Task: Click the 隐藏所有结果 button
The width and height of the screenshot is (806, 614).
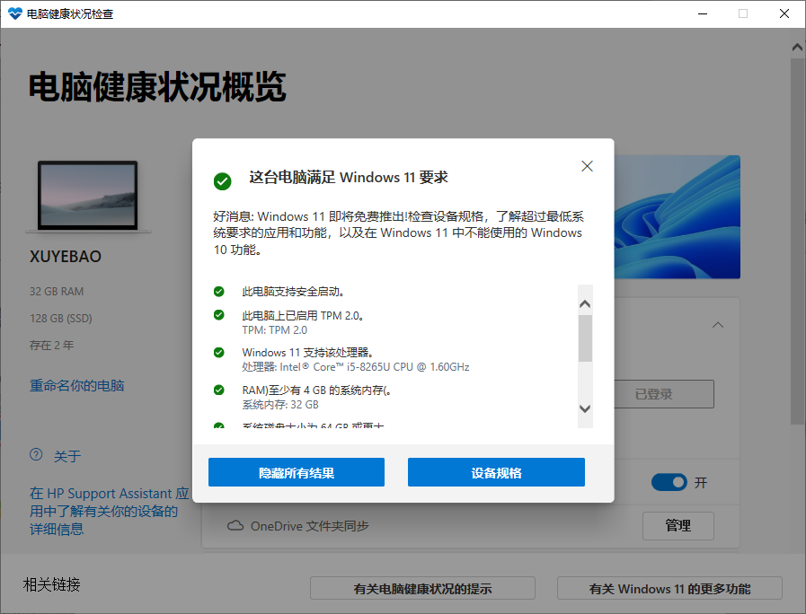Action: click(296, 471)
